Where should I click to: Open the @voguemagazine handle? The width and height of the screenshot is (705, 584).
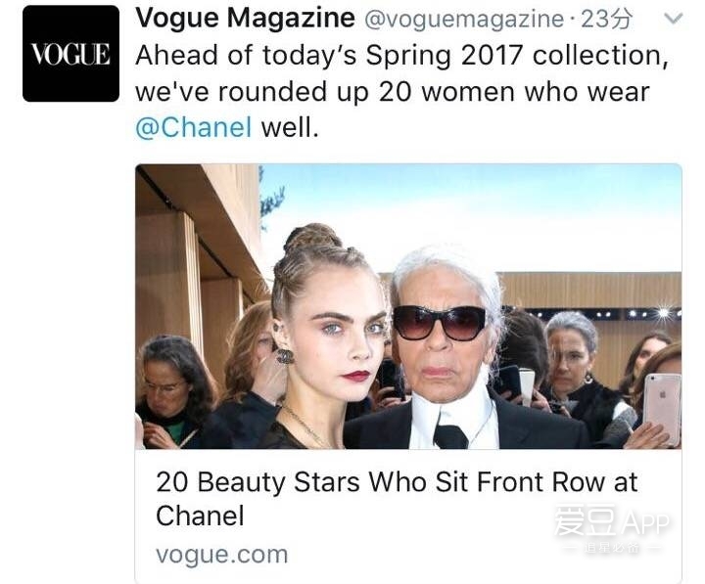463,20
